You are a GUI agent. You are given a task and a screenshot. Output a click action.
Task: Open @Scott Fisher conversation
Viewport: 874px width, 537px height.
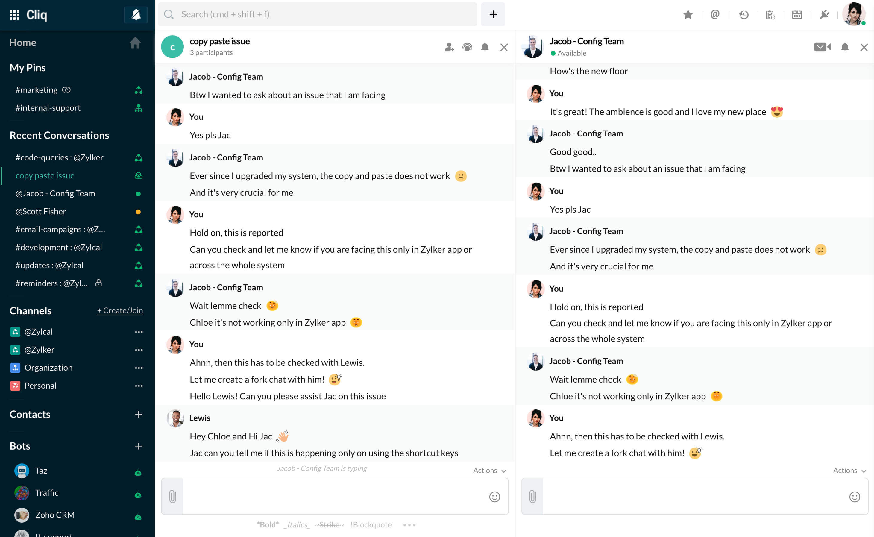(x=78, y=211)
